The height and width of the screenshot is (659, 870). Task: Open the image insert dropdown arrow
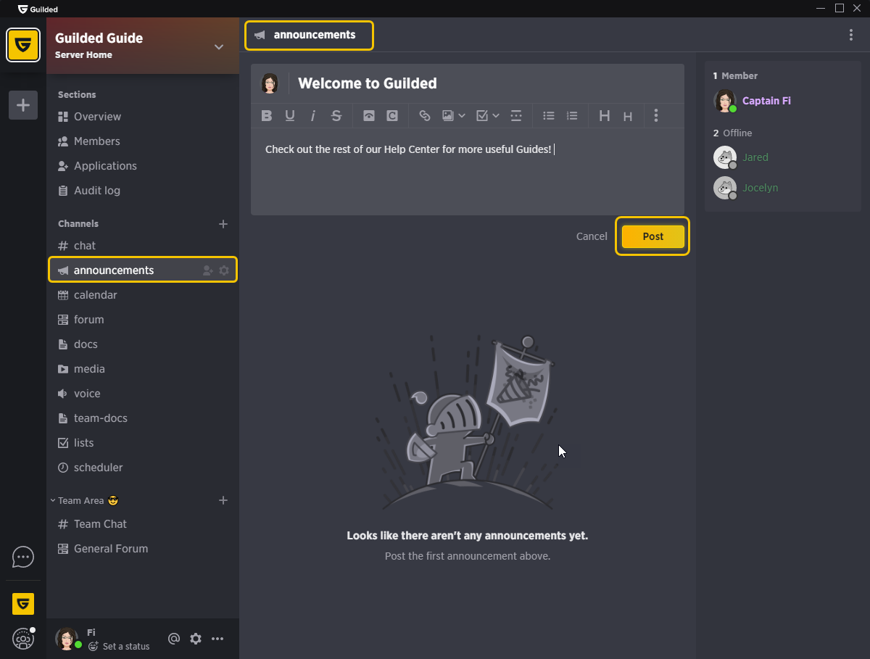pos(462,116)
